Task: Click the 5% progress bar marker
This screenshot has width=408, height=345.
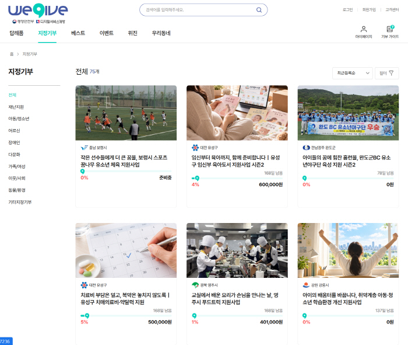Action: click(87, 316)
